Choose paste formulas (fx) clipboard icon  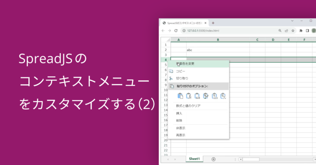tap(188, 96)
